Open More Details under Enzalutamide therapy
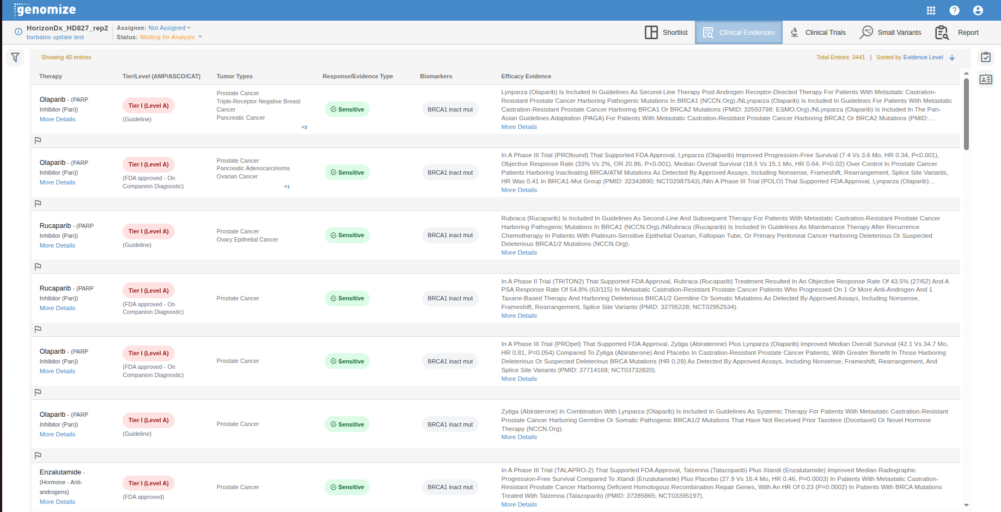The width and height of the screenshot is (1001, 512). pos(57,502)
